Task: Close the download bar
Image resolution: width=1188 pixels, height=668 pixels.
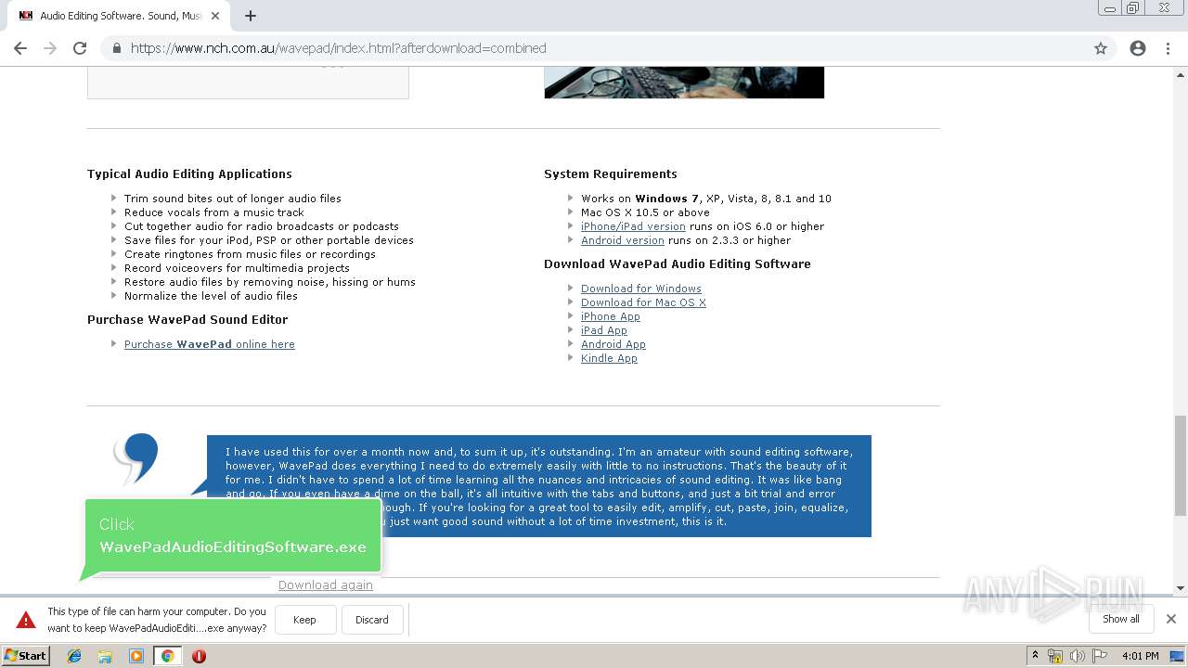Action: click(x=1171, y=619)
